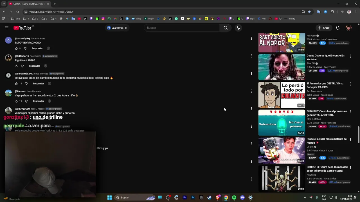Image resolution: width=360 pixels, height=202 pixels.
Task: Open Chrome extensions puzzle icon
Action: click(x=332, y=12)
